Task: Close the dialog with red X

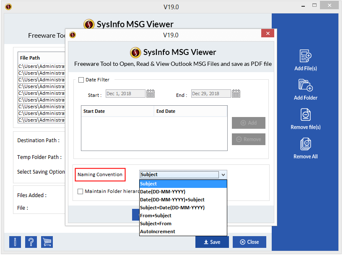Action: pyautogui.click(x=268, y=33)
